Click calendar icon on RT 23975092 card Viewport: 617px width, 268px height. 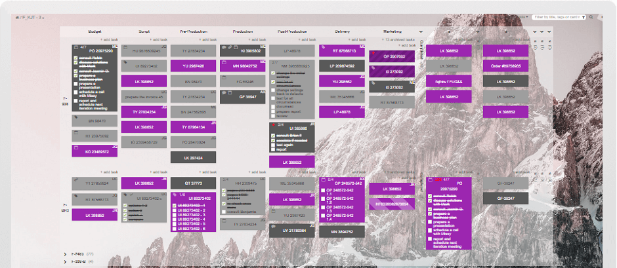(x=76, y=132)
